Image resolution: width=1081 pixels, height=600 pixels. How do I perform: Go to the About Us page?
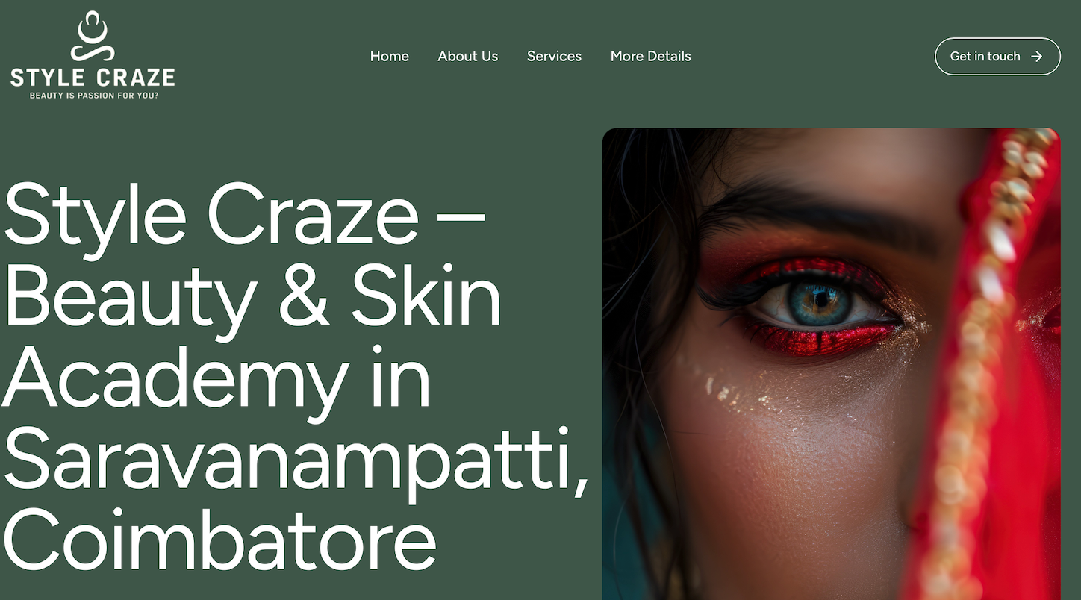467,56
